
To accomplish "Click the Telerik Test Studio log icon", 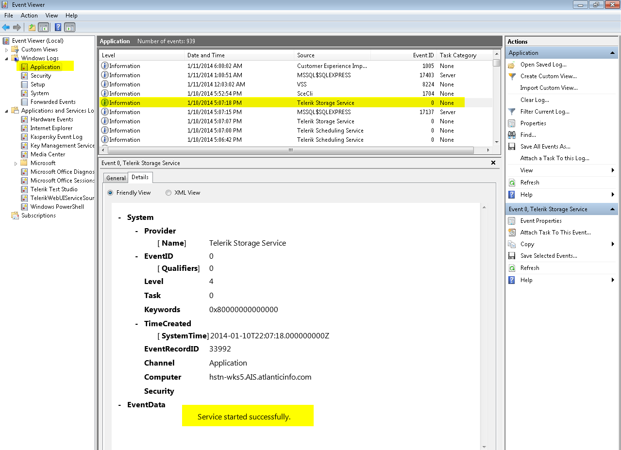I will 25,189.
